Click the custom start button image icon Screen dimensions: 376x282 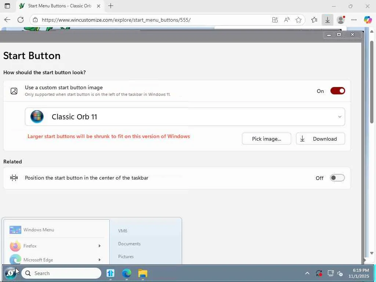coord(14,91)
